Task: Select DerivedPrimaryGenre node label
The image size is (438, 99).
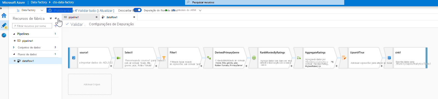Action: [227, 53]
